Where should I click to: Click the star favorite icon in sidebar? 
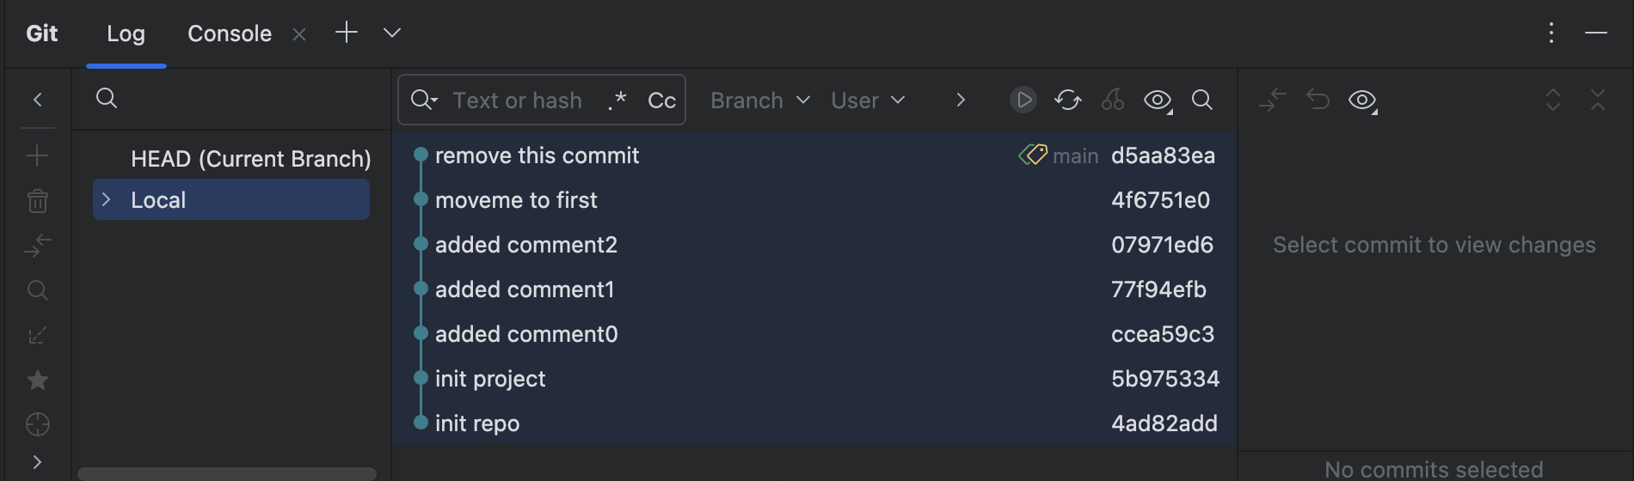[x=38, y=380]
